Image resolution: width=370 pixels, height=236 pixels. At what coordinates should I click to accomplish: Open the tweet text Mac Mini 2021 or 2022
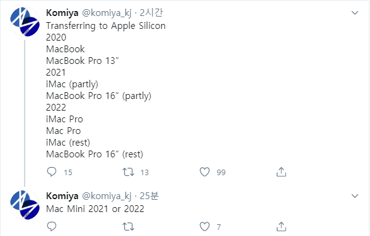[x=95, y=209]
